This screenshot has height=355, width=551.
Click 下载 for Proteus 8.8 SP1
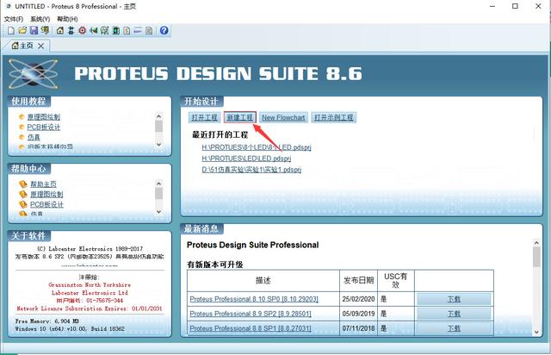tap(454, 328)
